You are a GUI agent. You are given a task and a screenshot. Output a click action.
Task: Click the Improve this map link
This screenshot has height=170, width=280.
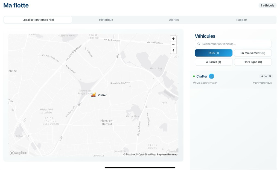[x=167, y=154]
